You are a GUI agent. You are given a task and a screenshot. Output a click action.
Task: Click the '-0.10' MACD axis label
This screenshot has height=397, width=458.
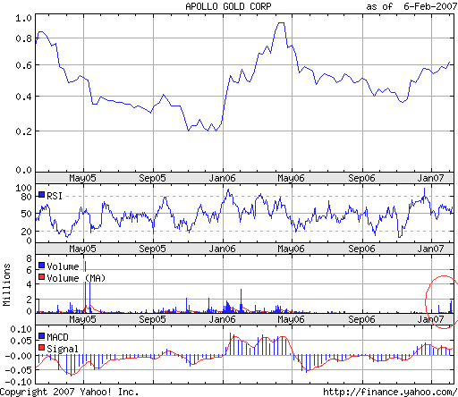coord(19,382)
